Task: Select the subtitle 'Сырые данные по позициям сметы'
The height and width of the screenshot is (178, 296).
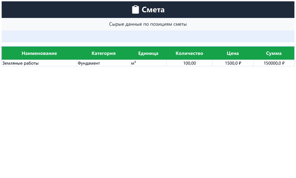Action: (x=148, y=24)
